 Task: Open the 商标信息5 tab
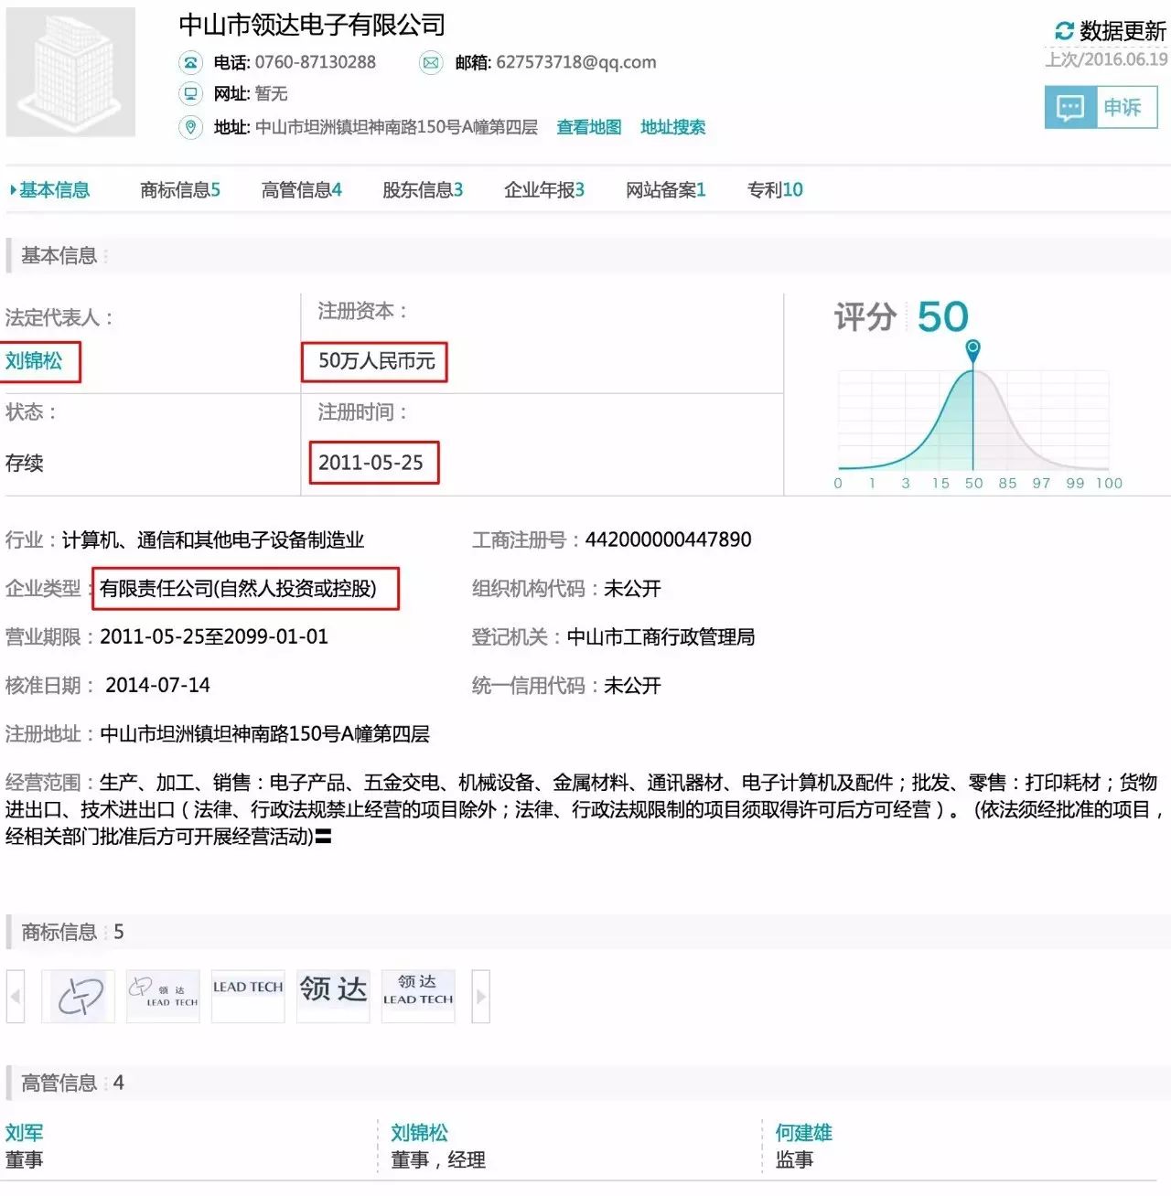point(178,190)
